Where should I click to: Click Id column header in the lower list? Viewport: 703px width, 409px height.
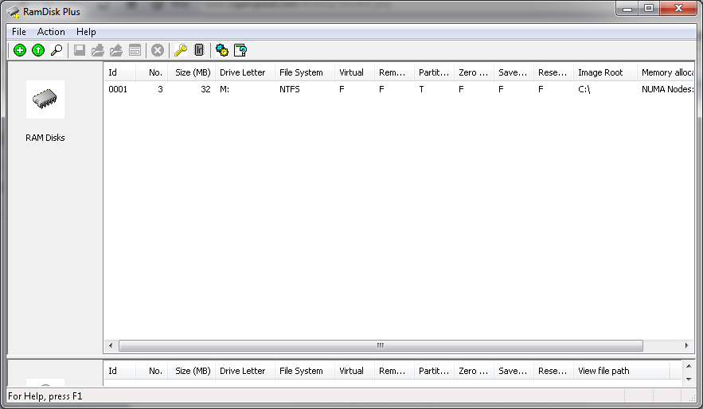[119, 371]
